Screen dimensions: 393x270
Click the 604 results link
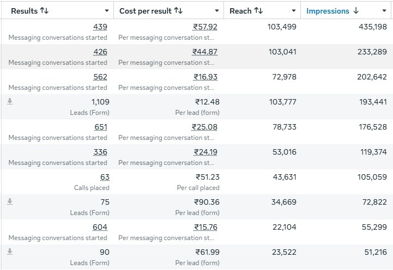pyautogui.click(x=100, y=227)
